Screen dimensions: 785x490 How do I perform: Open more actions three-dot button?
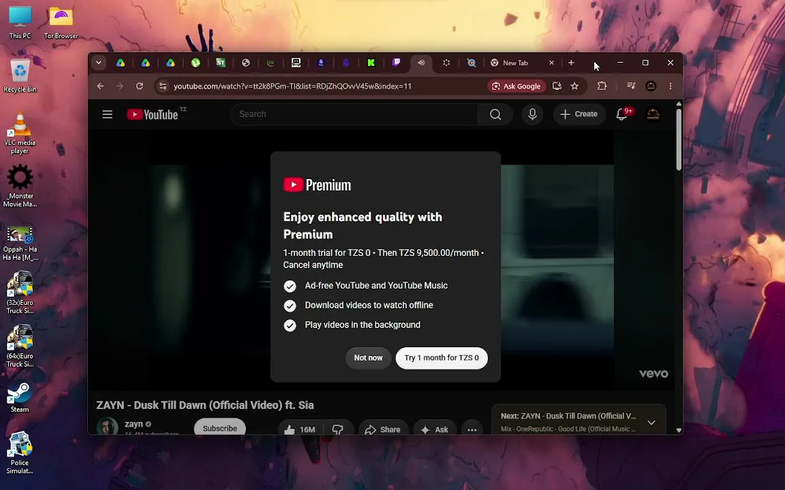click(472, 429)
